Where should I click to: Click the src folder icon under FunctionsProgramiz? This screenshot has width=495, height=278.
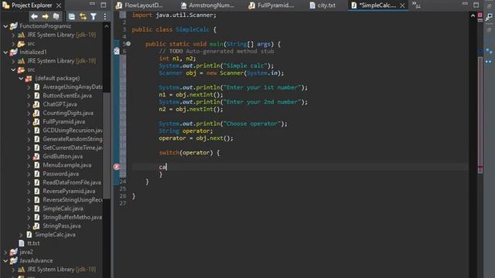click(21, 43)
